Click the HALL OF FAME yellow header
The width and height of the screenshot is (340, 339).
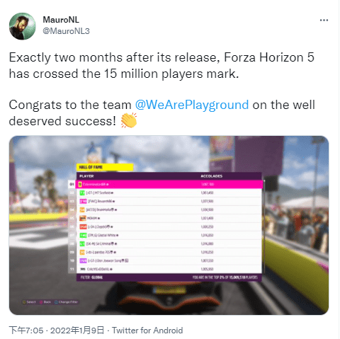(x=105, y=167)
